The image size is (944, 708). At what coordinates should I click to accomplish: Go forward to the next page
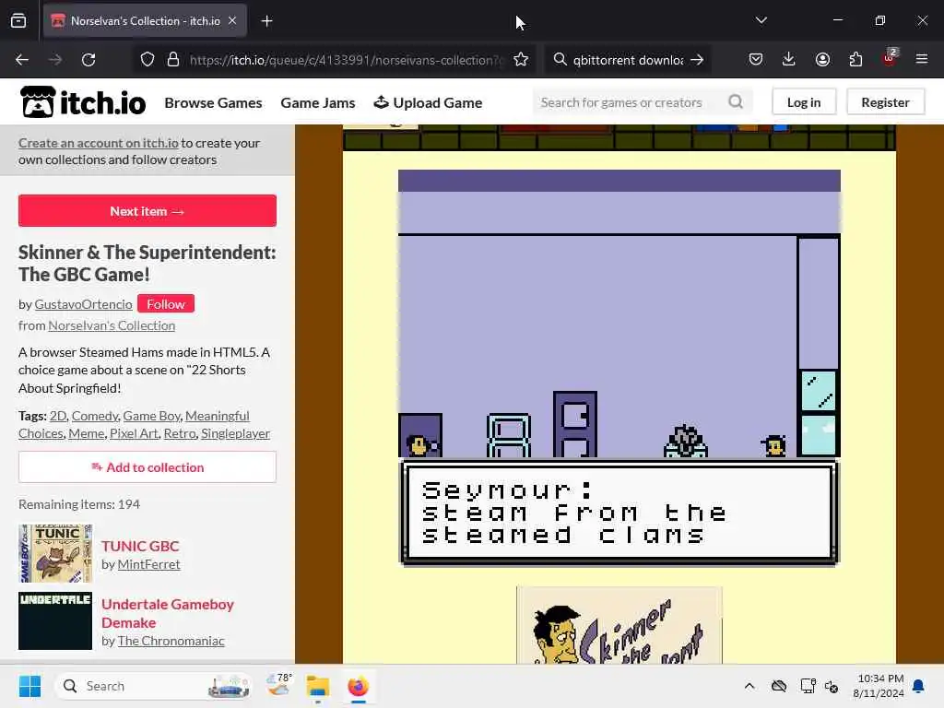point(54,60)
